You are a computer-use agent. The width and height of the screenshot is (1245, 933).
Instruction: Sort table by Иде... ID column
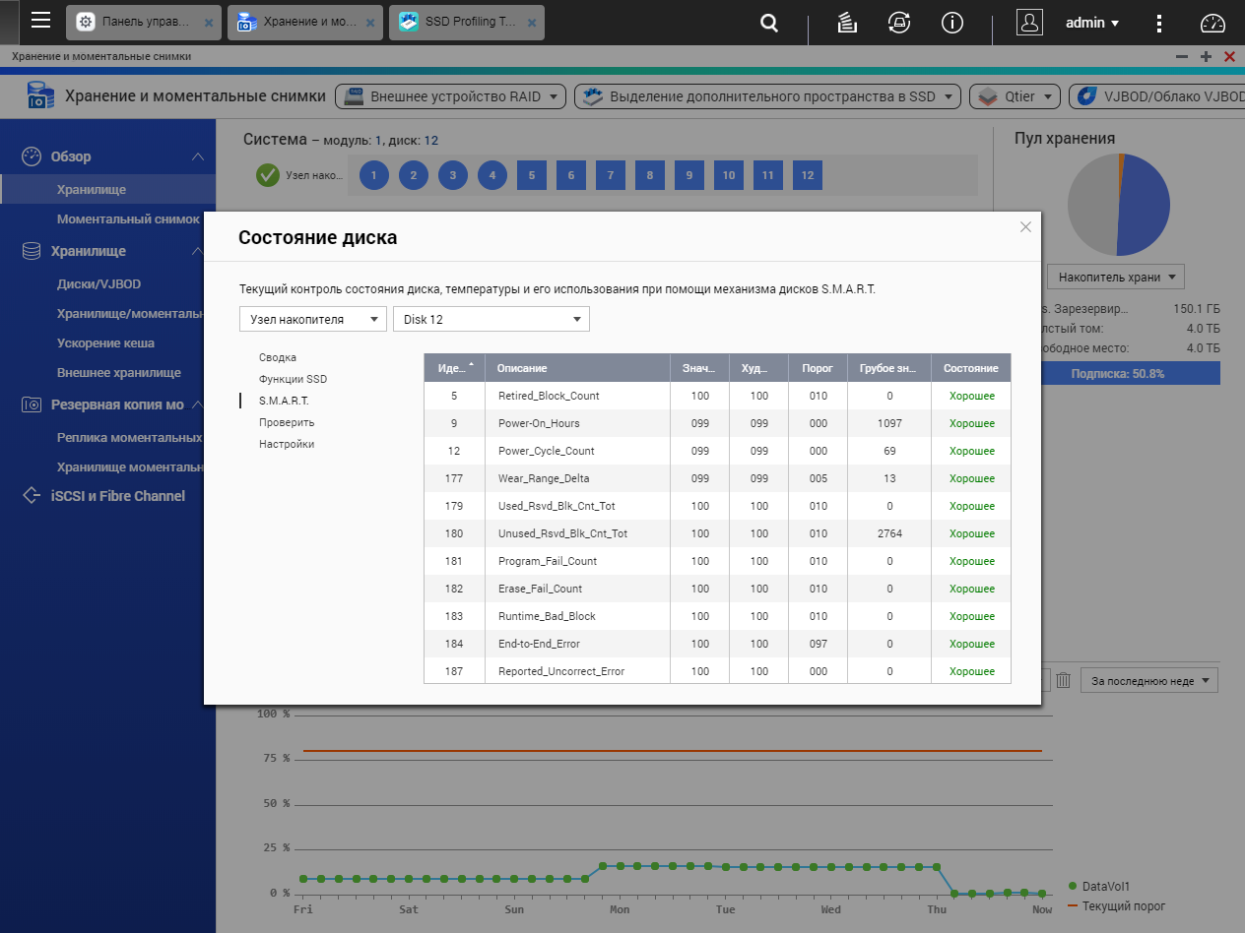454,368
